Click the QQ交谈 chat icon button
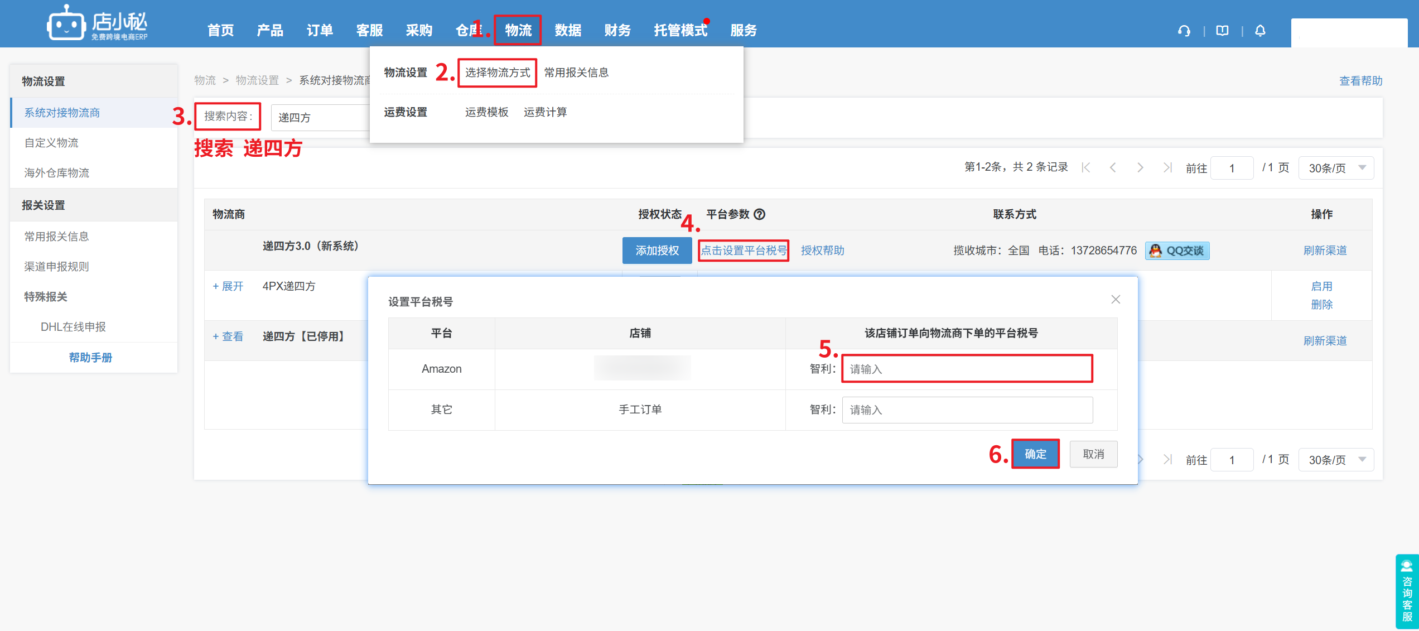Screen dimensions: 1419x631 pos(1177,251)
